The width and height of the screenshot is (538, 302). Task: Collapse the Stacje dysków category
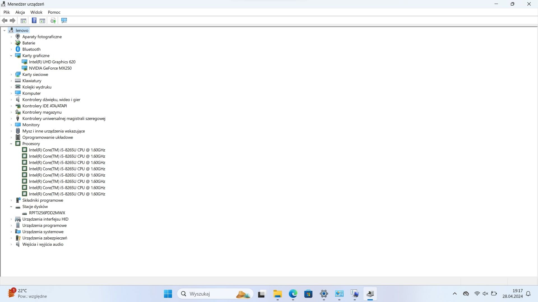coord(11,206)
